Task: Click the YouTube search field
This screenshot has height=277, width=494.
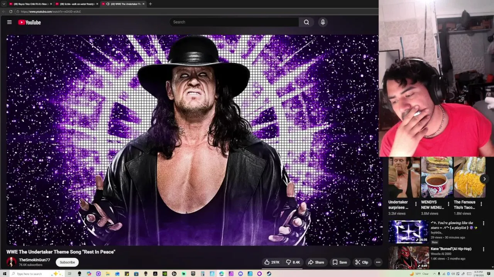Action: tap(234, 22)
